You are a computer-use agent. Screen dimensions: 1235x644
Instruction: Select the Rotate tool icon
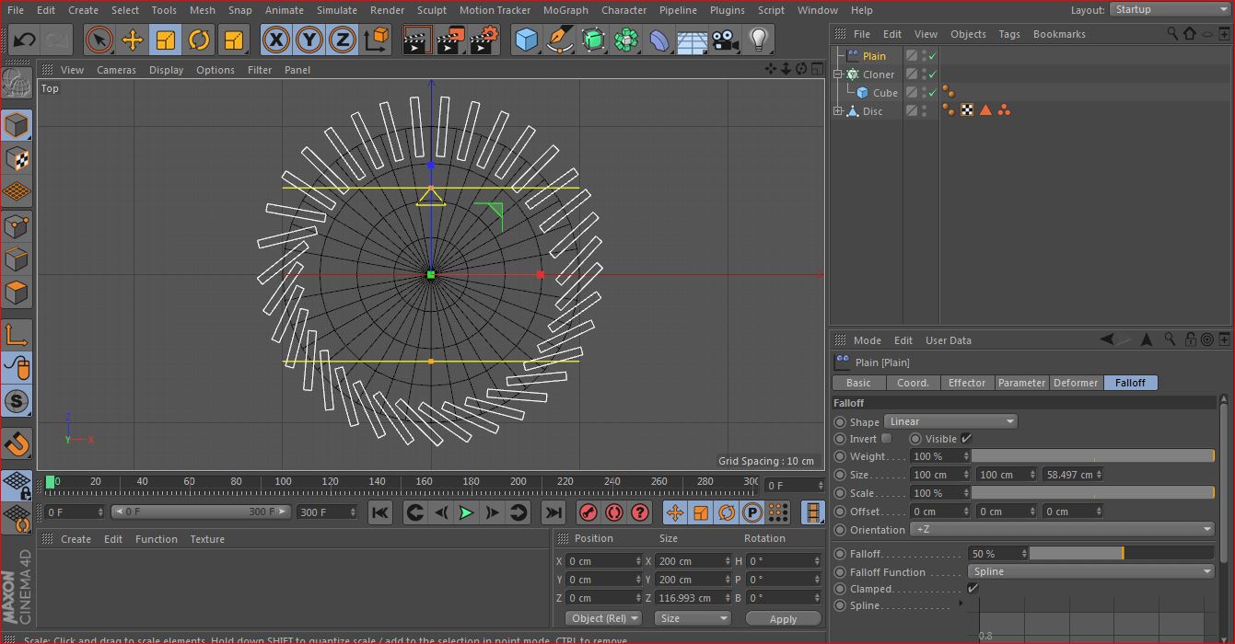click(x=199, y=40)
